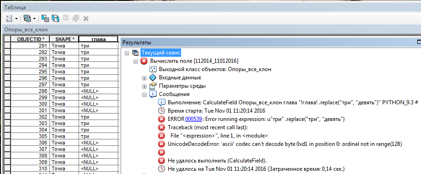
Task: Open Select By Attributes tool
Action: [45, 18]
